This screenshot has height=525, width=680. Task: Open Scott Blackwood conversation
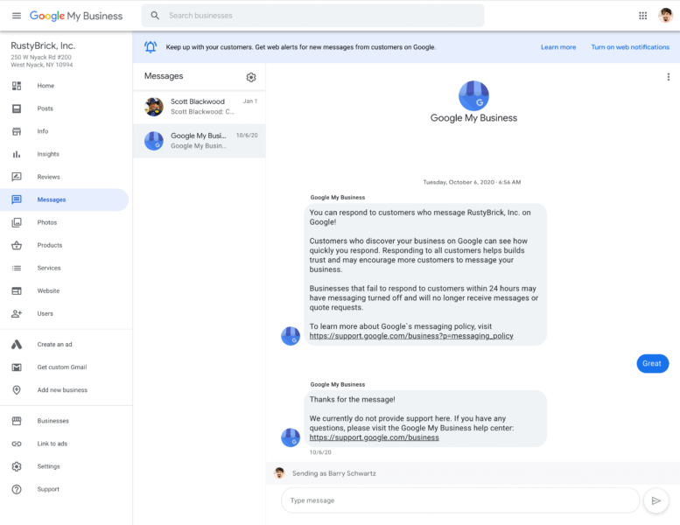click(200, 107)
